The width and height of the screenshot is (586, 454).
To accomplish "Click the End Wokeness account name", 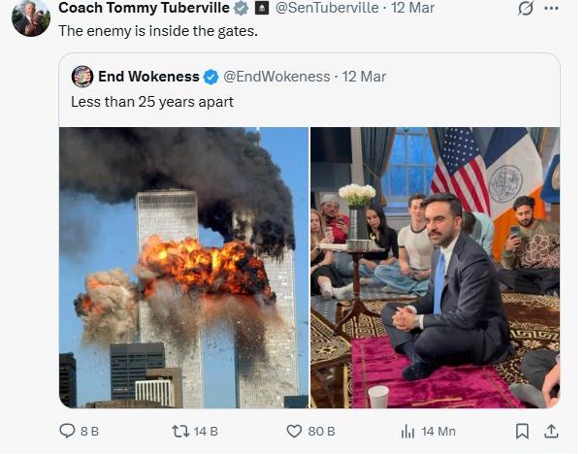I will [x=148, y=77].
